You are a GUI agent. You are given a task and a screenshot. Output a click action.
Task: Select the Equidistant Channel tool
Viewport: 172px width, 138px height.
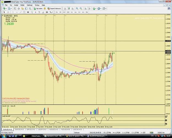24,12
